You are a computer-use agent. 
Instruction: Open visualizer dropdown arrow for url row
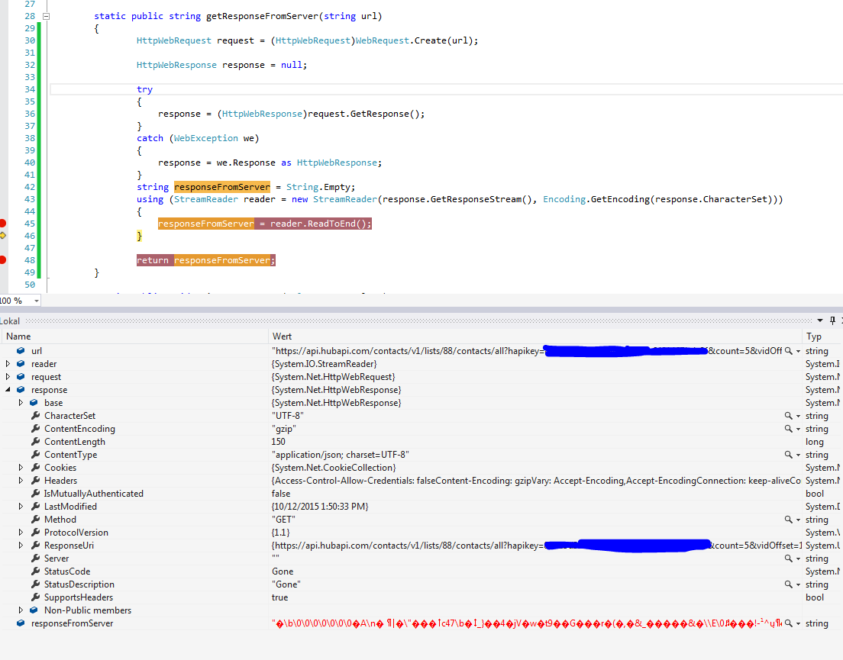[799, 351]
